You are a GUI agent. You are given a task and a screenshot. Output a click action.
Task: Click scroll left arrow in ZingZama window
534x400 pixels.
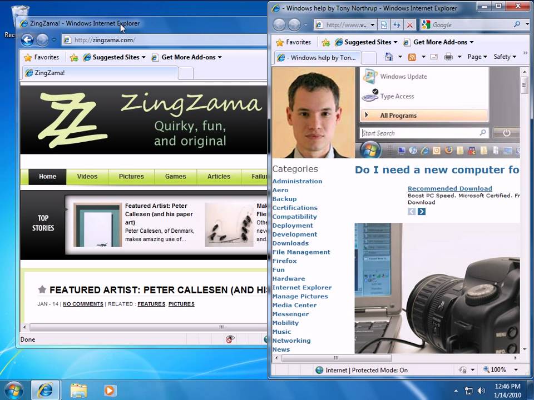click(x=24, y=327)
